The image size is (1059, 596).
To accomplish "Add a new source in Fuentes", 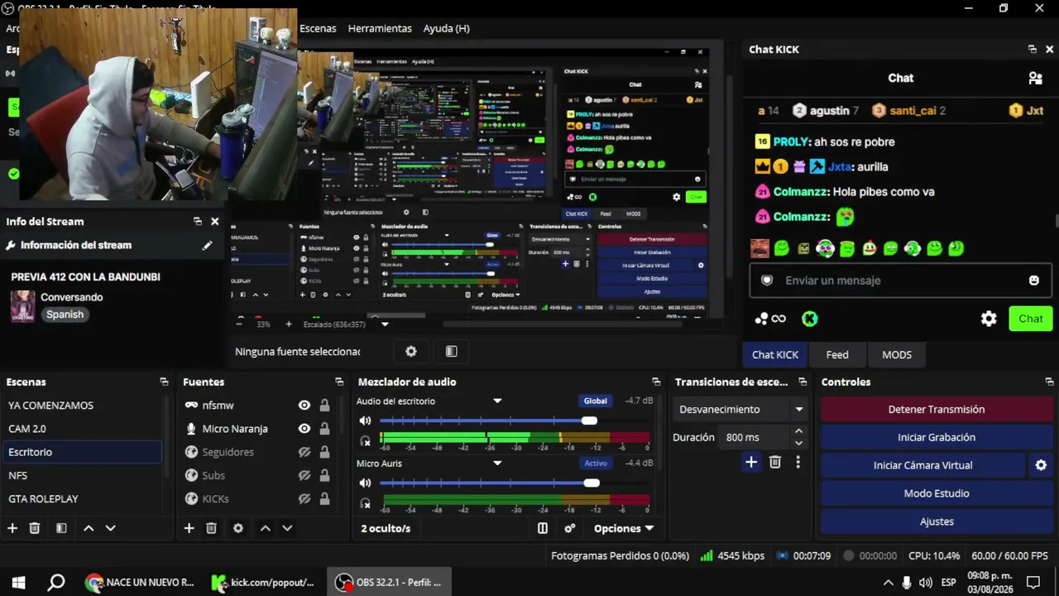I will click(x=189, y=528).
